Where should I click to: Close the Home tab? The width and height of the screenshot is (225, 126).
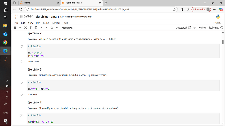(x=58, y=3)
